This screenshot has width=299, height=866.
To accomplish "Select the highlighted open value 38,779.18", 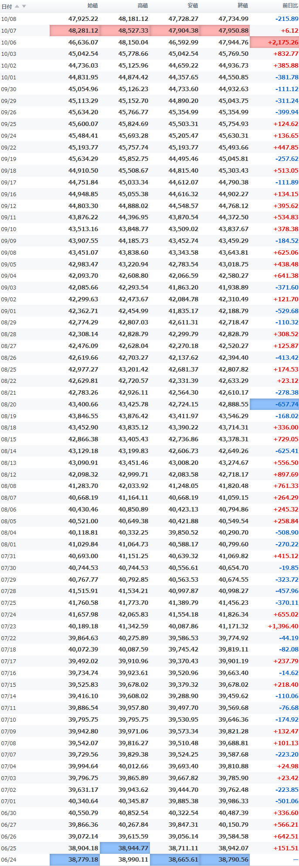I will tap(75, 860).
